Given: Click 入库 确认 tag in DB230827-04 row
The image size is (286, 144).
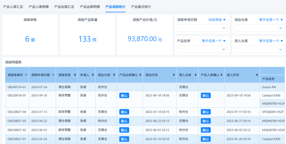Looking at the screenshot, I should [206, 112].
